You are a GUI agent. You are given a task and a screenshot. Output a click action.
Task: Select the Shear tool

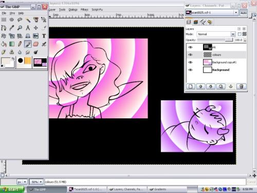pyautogui.click(x=20, y=36)
